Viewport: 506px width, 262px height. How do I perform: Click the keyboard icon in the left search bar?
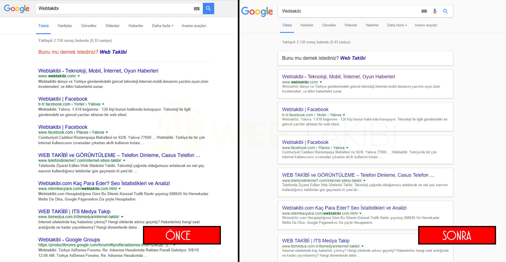click(x=196, y=8)
